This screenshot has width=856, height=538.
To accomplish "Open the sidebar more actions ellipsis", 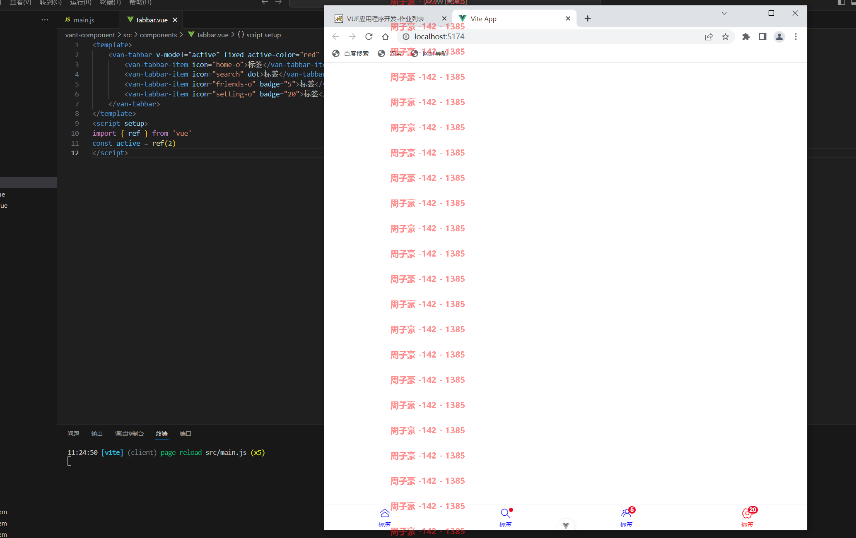I will click(45, 20).
